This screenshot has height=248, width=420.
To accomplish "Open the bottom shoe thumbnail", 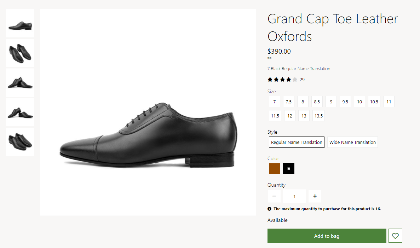I will point(20,141).
